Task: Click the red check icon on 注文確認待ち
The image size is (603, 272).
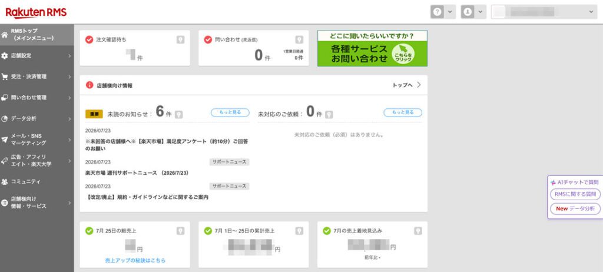Action: [90, 39]
